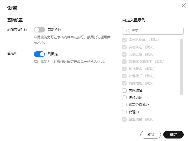Click the 内网地址 default checkbox
This screenshot has height=141, width=189.
(x=124, y=83)
